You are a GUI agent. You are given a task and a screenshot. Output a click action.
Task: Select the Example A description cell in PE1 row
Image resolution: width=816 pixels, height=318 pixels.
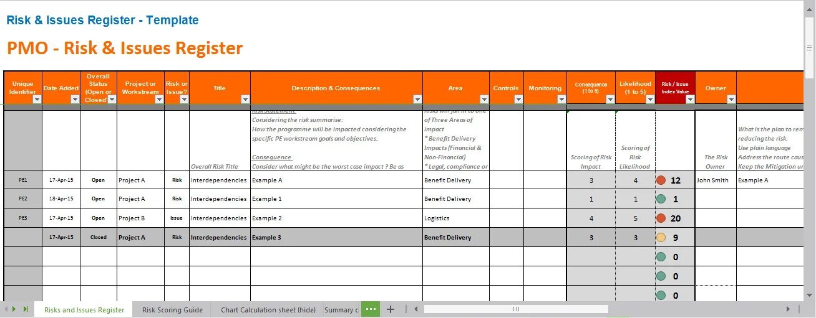coord(337,180)
